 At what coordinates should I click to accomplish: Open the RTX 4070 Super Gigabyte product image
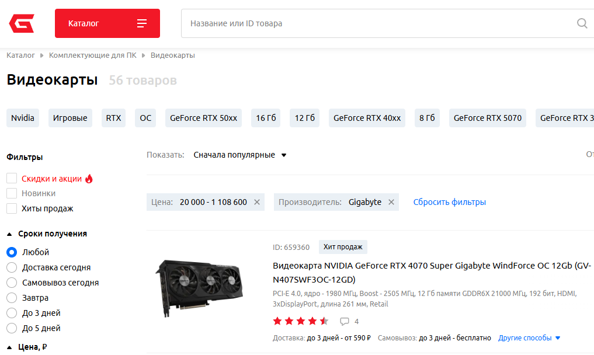coord(199,288)
